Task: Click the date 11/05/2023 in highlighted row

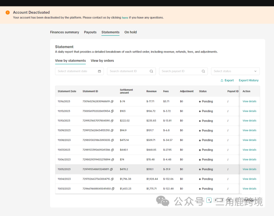Action: (x=64, y=169)
